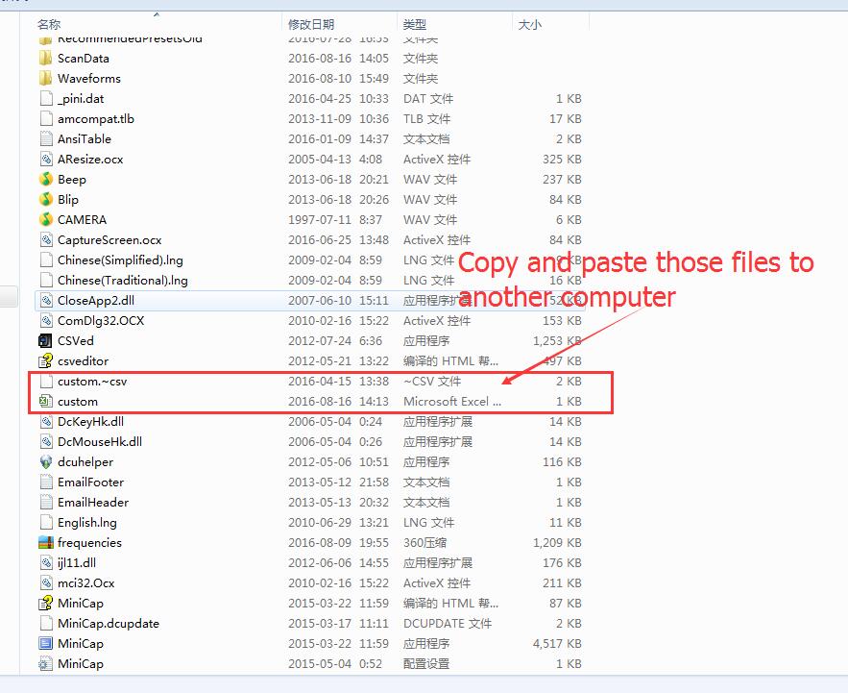Sort by the 修改日期 column header
This screenshot has width=848, height=693.
click(311, 24)
